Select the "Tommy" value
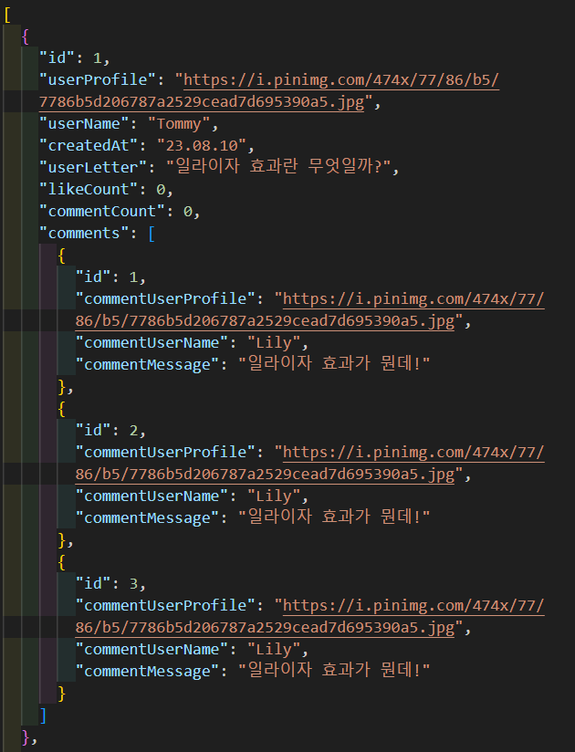The height and width of the screenshot is (752, 575). pos(179,124)
